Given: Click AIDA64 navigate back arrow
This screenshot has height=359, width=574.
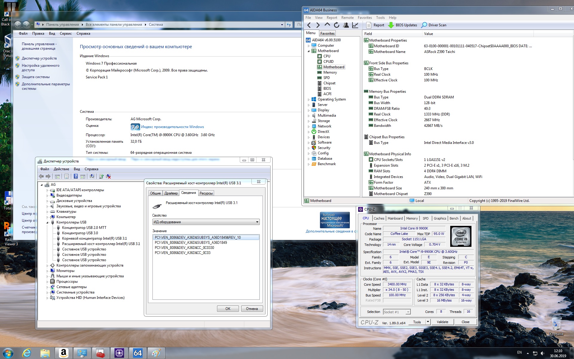Looking at the screenshot, I should coord(309,25).
